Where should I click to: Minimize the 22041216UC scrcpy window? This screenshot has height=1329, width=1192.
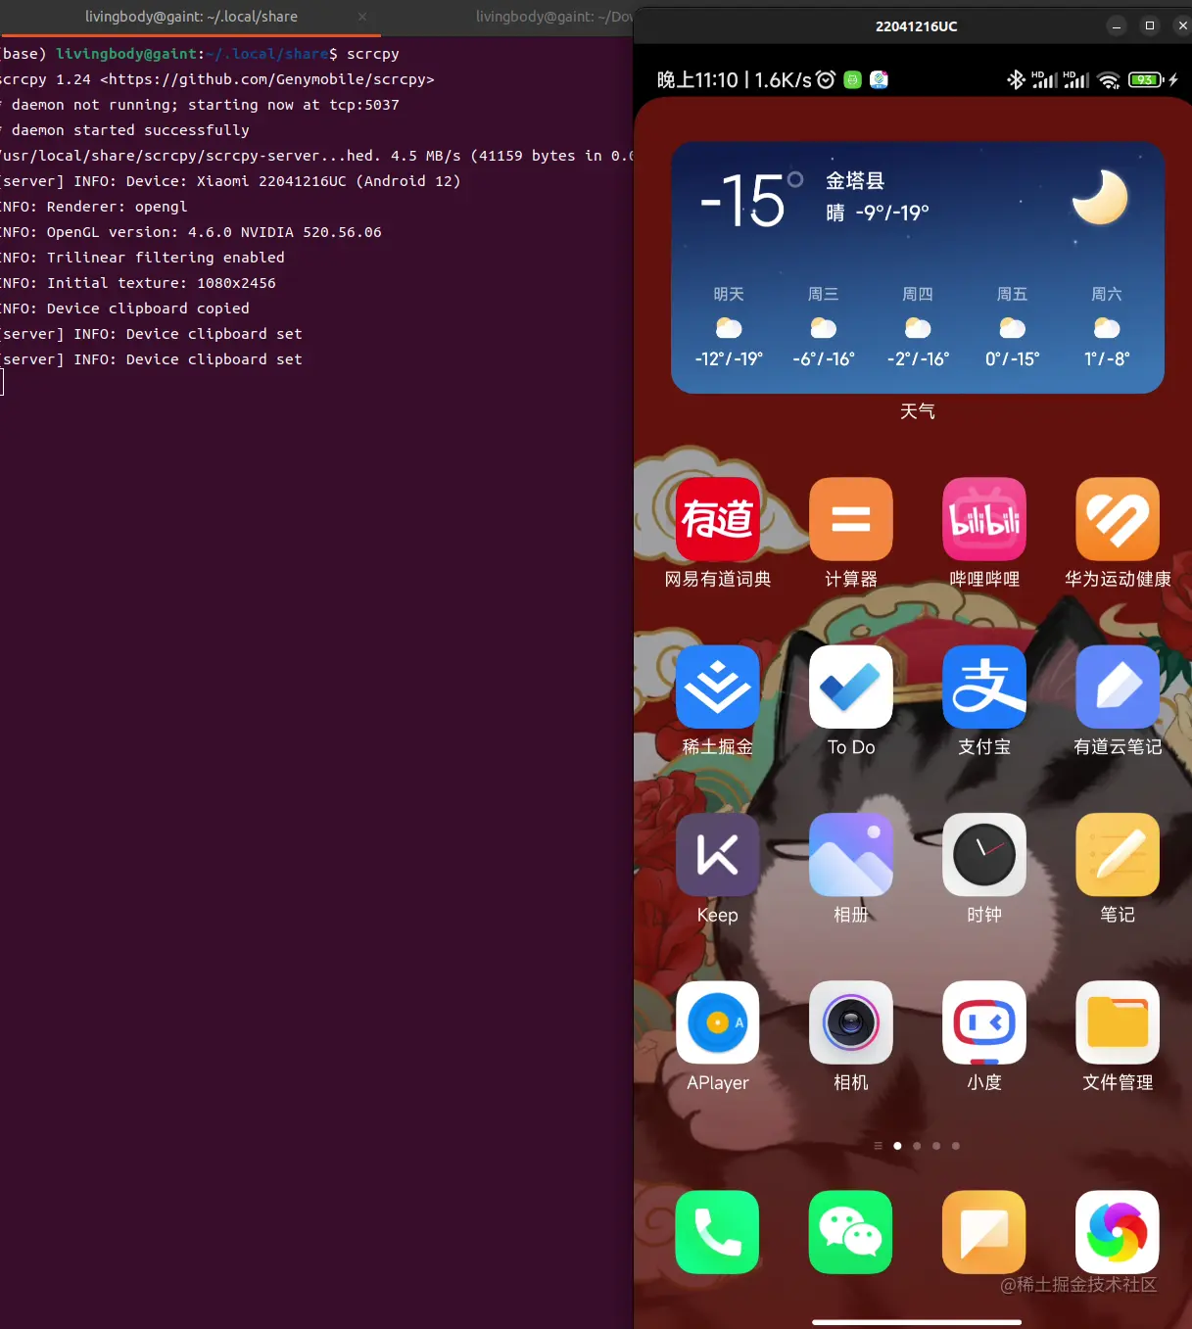(1117, 26)
